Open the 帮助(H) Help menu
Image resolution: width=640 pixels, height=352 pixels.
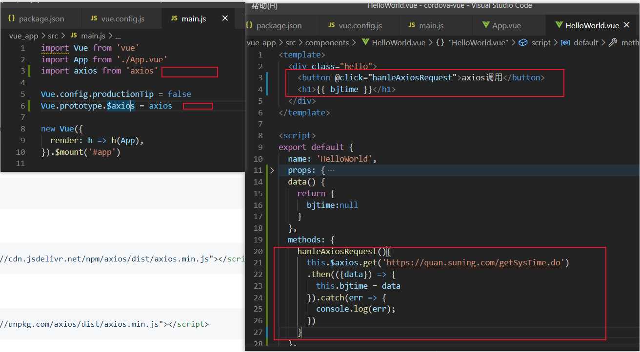[264, 6]
